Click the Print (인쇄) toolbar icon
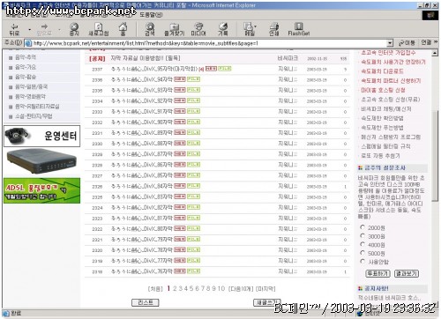This screenshot has width=441, height=319. (274, 30)
